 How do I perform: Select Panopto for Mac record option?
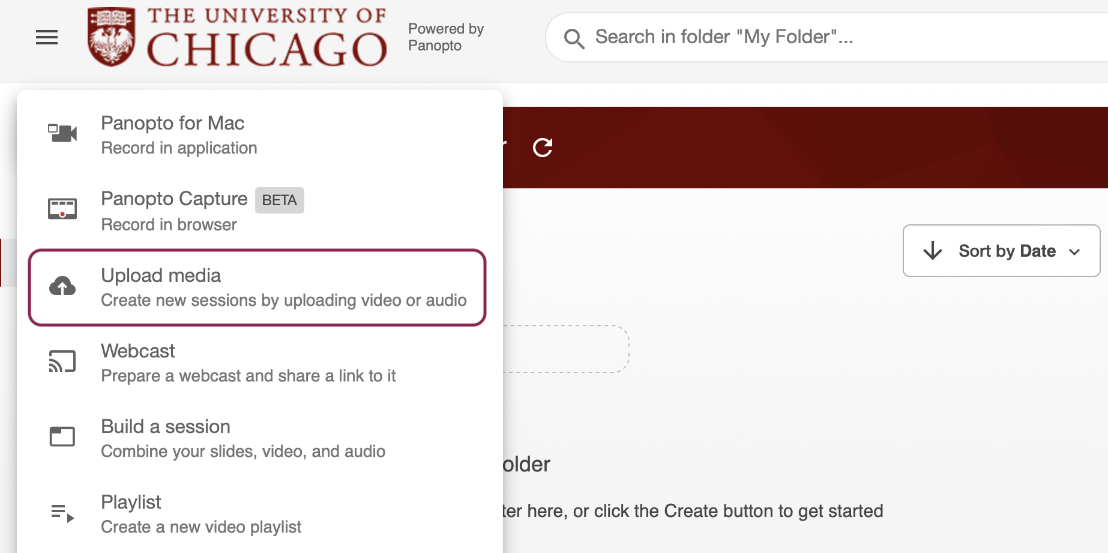[179, 135]
